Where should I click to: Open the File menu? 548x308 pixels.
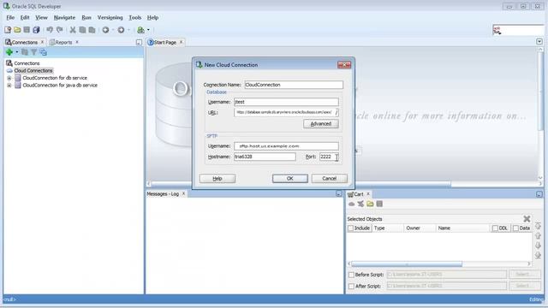(x=10, y=17)
